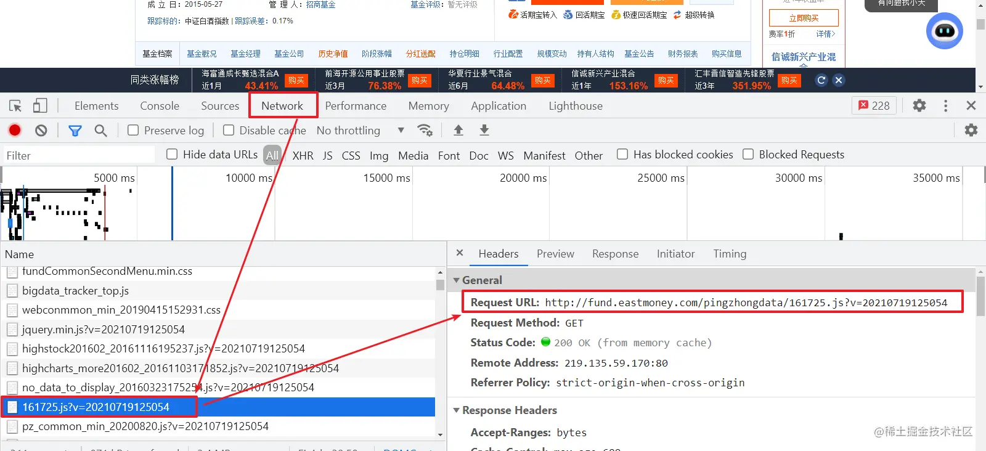Open the Elements tab

tap(97, 106)
